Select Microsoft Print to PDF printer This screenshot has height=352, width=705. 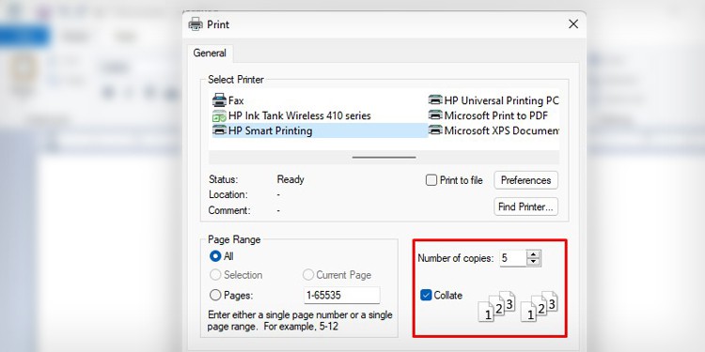pyautogui.click(x=488, y=115)
